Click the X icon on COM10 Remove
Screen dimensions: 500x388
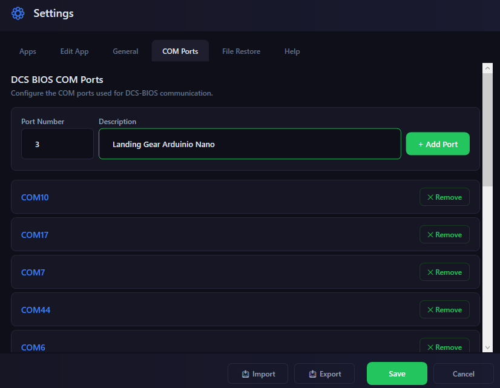430,197
